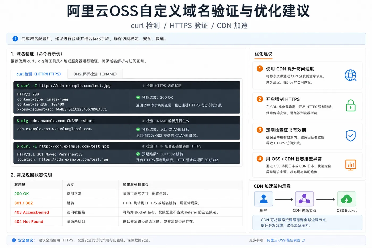
Task: Click the HTTP/2 200 output line
Action: click(28, 94)
